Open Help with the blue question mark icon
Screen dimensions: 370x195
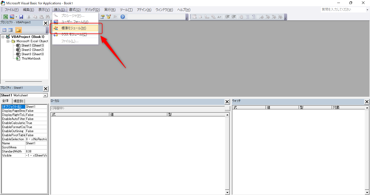pyautogui.click(x=123, y=17)
